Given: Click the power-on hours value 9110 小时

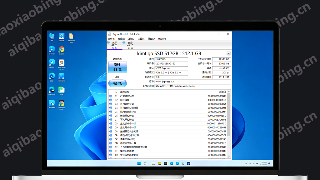Looking at the screenshot, I should [221, 77].
